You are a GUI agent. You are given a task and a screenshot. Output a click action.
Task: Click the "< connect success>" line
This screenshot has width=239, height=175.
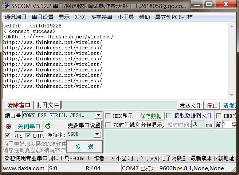click(29, 31)
